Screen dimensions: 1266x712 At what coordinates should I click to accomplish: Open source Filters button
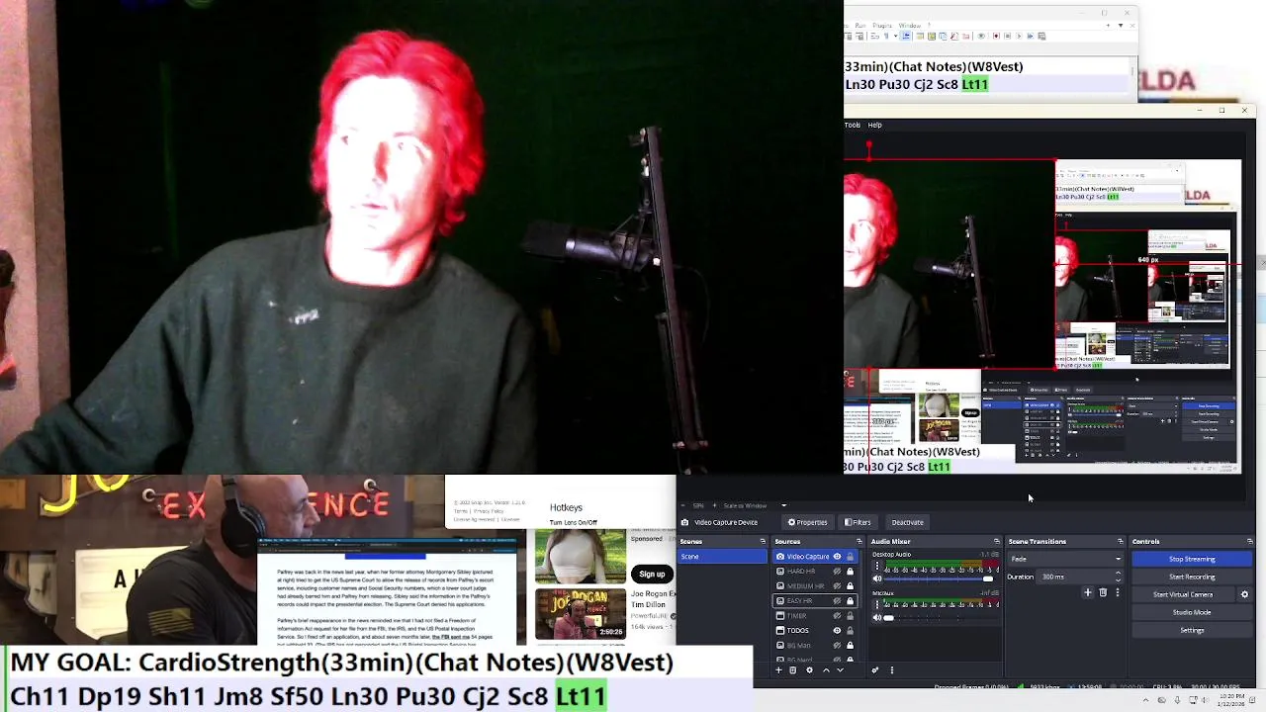[858, 522]
